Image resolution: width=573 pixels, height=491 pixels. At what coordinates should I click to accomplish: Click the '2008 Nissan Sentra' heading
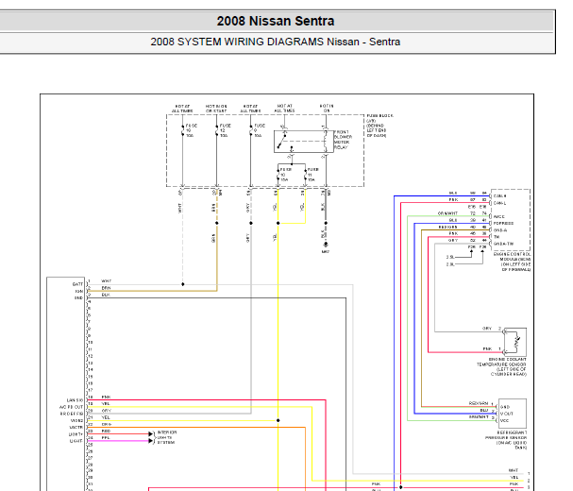pos(275,21)
